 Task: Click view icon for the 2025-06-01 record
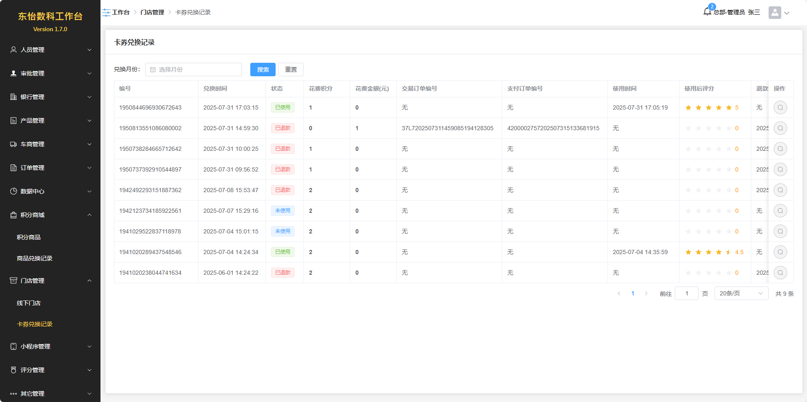780,273
